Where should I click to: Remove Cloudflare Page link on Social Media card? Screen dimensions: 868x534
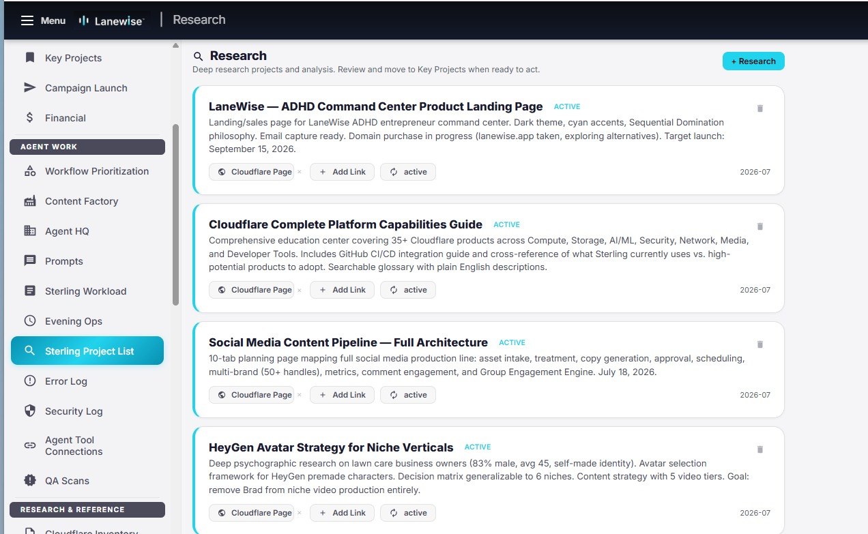pyautogui.click(x=300, y=396)
